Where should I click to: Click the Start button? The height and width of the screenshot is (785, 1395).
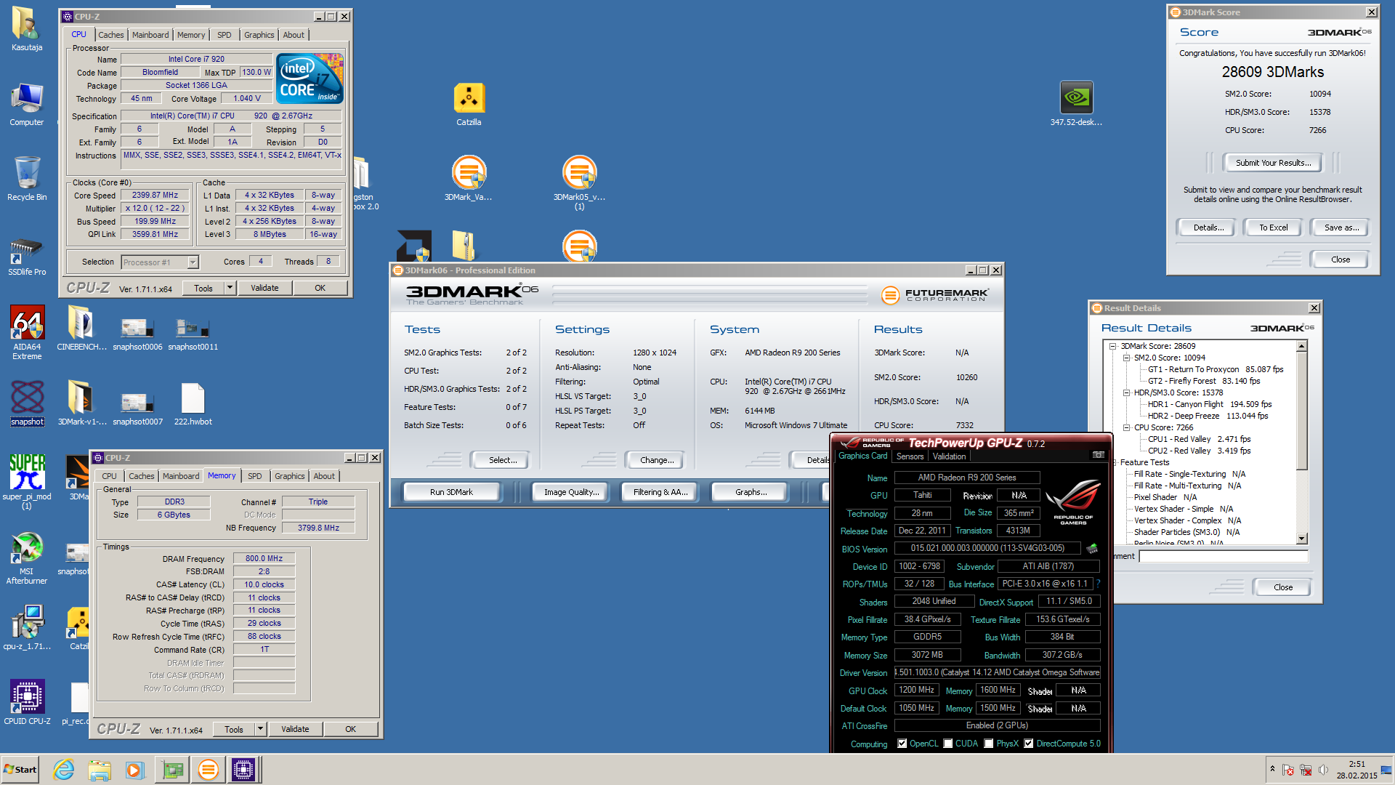[20, 770]
